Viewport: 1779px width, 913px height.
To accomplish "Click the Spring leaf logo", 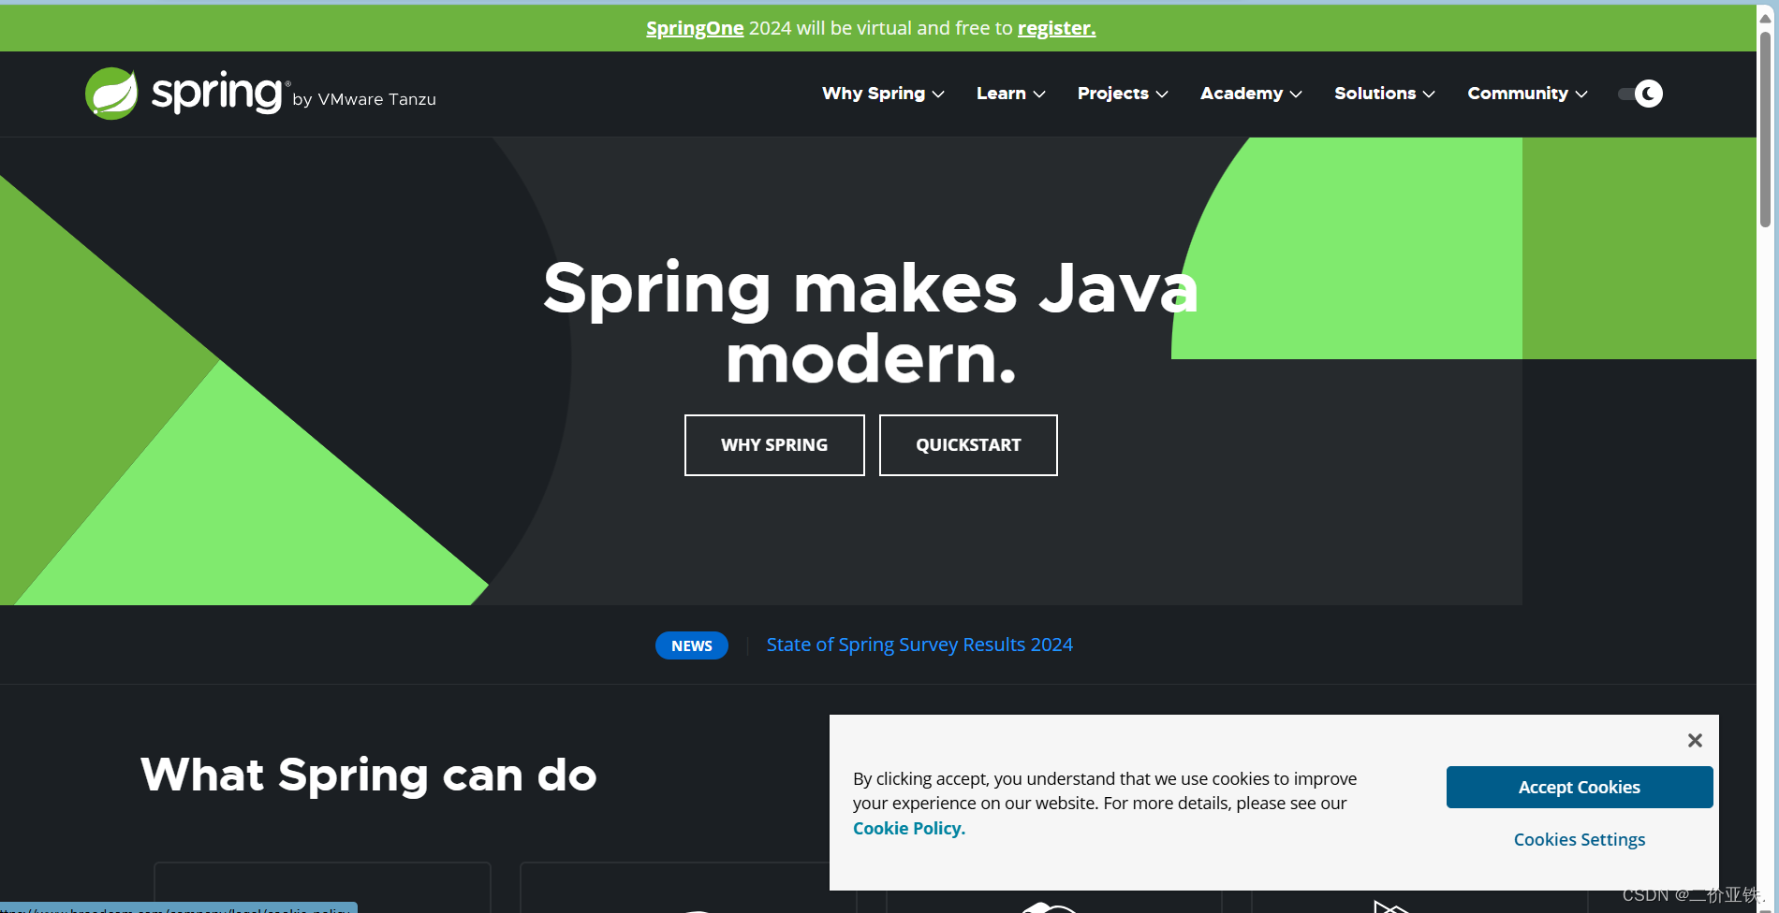I will [x=111, y=94].
